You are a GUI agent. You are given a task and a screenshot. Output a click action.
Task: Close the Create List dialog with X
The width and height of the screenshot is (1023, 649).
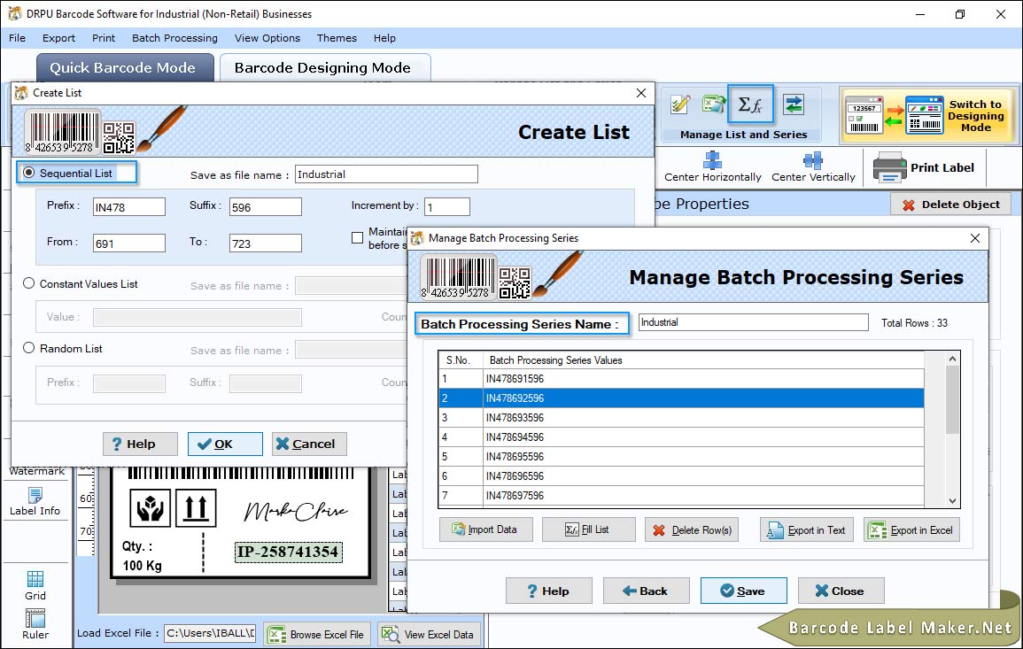click(x=641, y=93)
